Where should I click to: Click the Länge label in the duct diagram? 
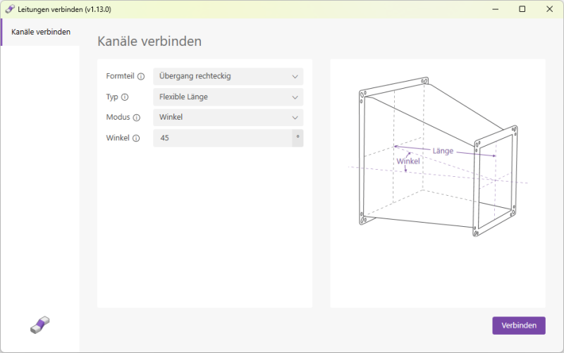443,151
